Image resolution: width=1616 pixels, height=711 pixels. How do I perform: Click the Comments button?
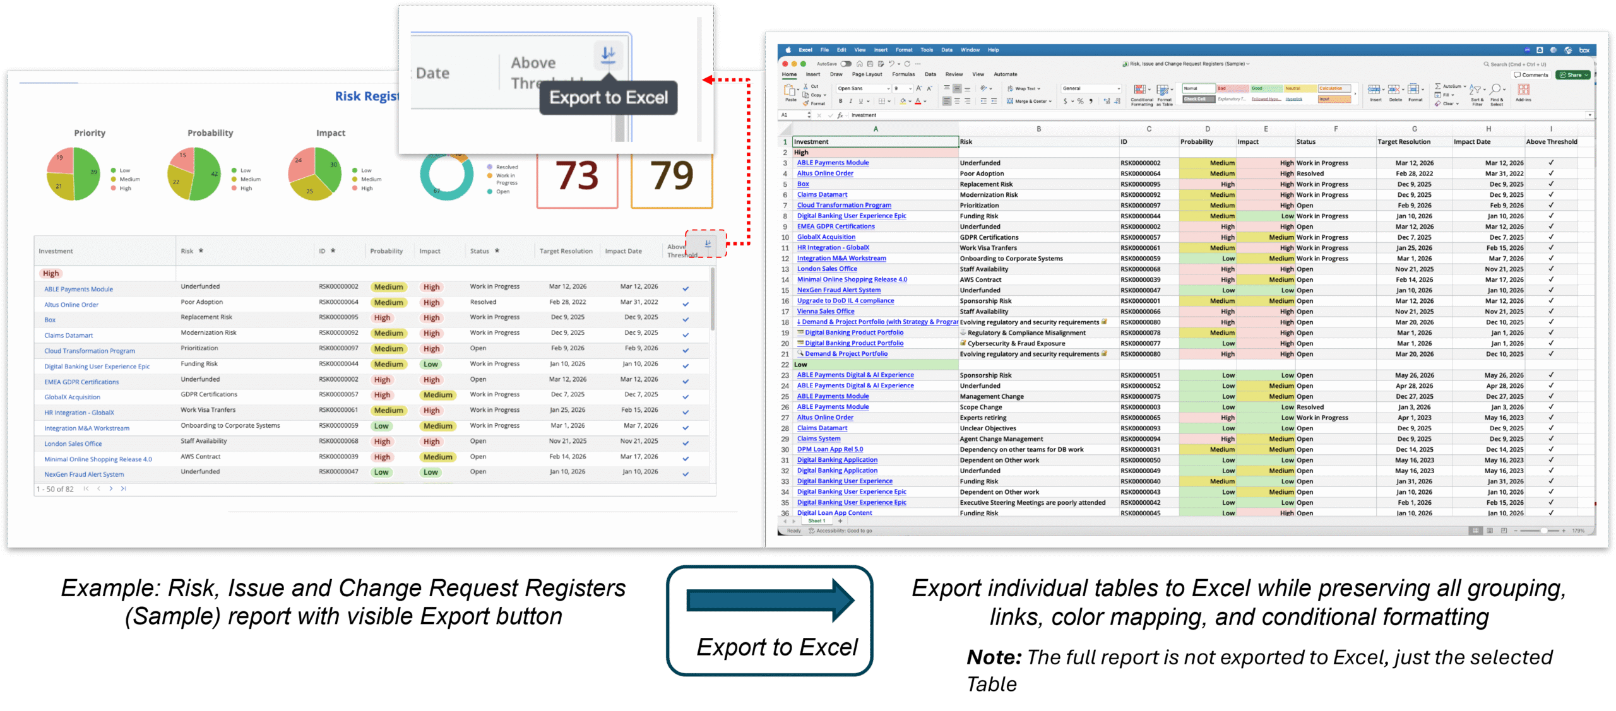click(1531, 75)
